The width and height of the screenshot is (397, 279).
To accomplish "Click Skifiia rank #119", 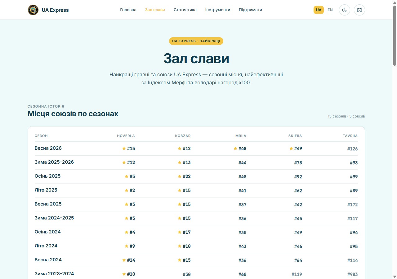I will coord(297,274).
